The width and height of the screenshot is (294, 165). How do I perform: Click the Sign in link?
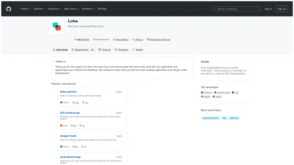(x=268, y=9)
